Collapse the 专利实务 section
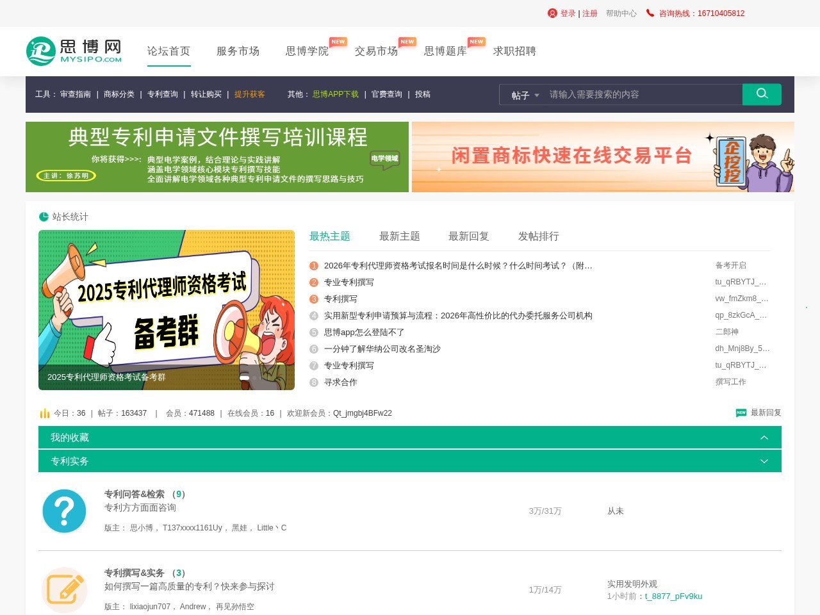Screen dimensions: 820x615 coord(764,461)
